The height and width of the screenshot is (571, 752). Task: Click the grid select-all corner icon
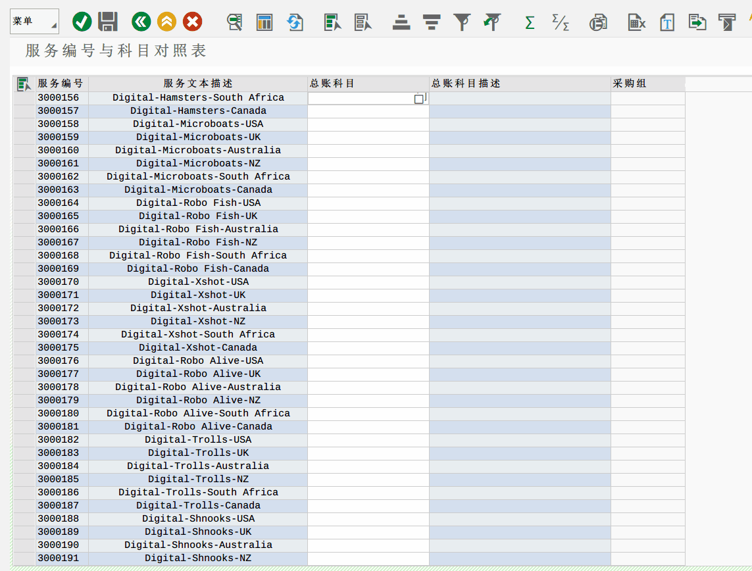tap(24, 84)
